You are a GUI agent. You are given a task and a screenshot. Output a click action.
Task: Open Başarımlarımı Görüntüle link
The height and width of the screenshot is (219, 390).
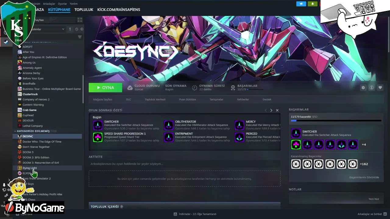tap(364, 177)
